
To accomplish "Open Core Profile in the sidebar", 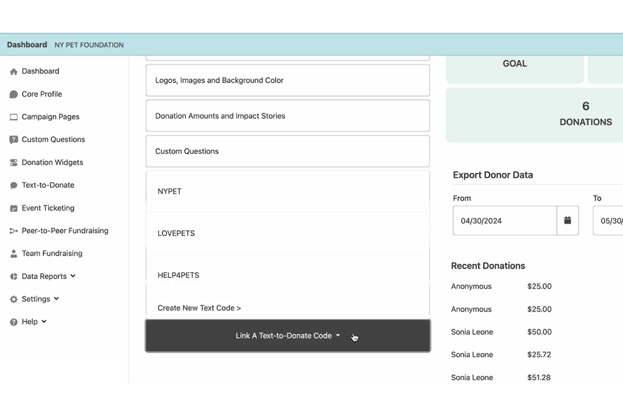I will (x=42, y=94).
